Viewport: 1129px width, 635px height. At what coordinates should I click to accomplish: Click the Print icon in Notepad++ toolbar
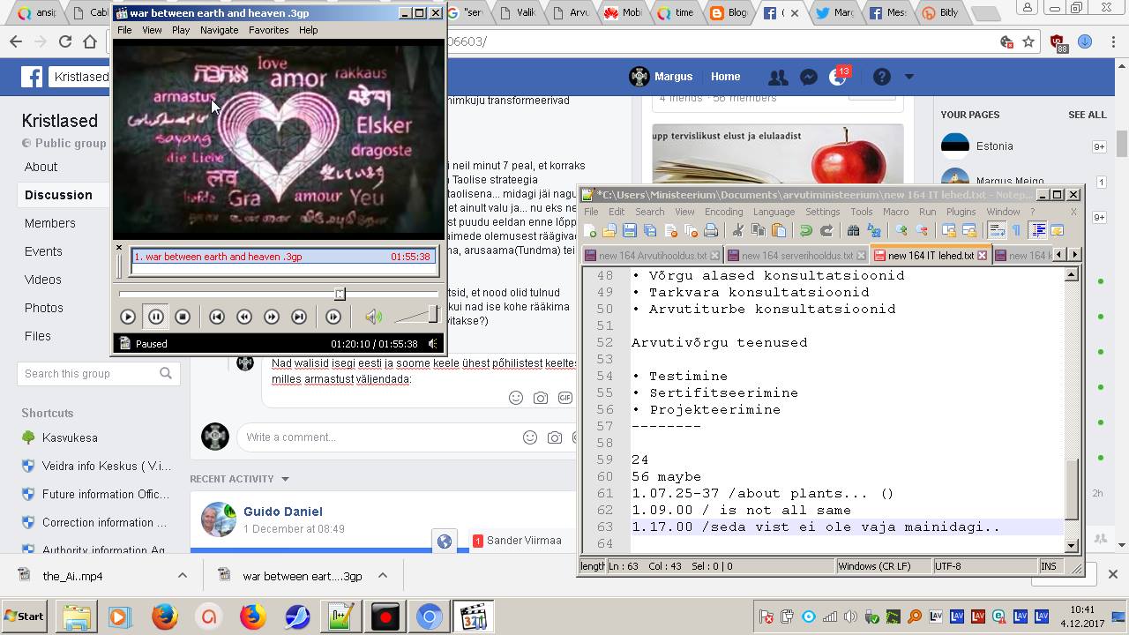coord(711,231)
